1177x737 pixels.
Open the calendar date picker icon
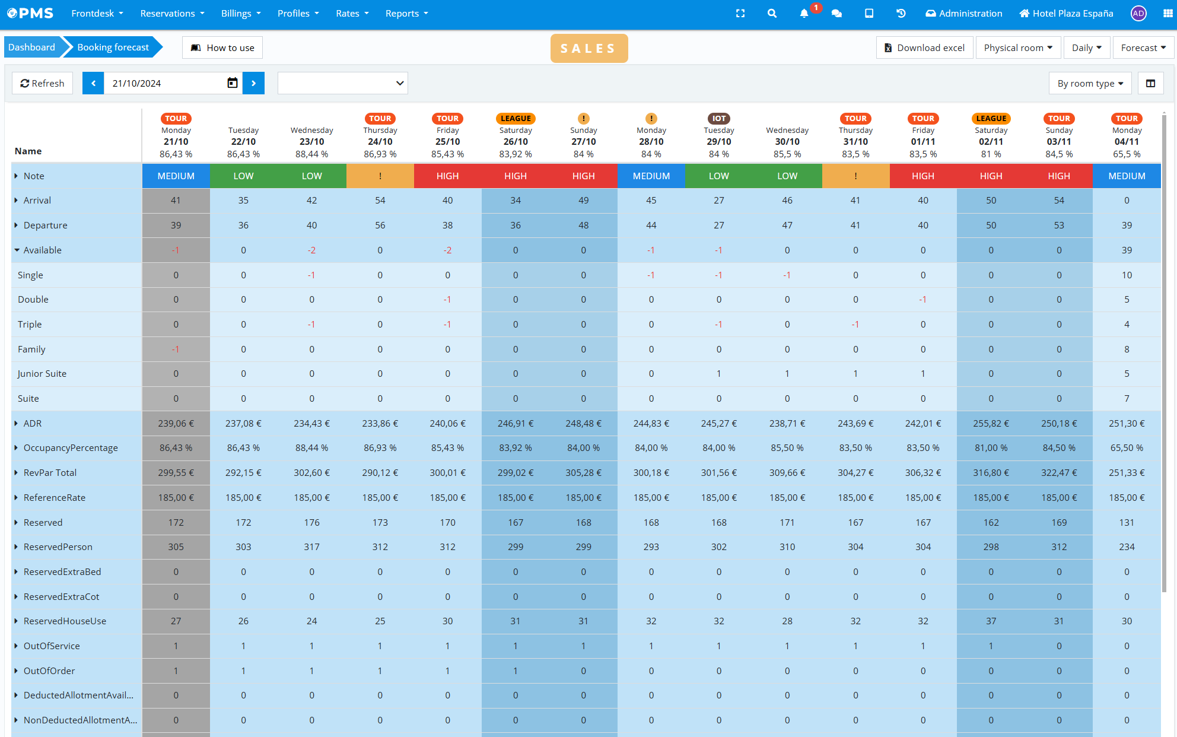coord(233,83)
